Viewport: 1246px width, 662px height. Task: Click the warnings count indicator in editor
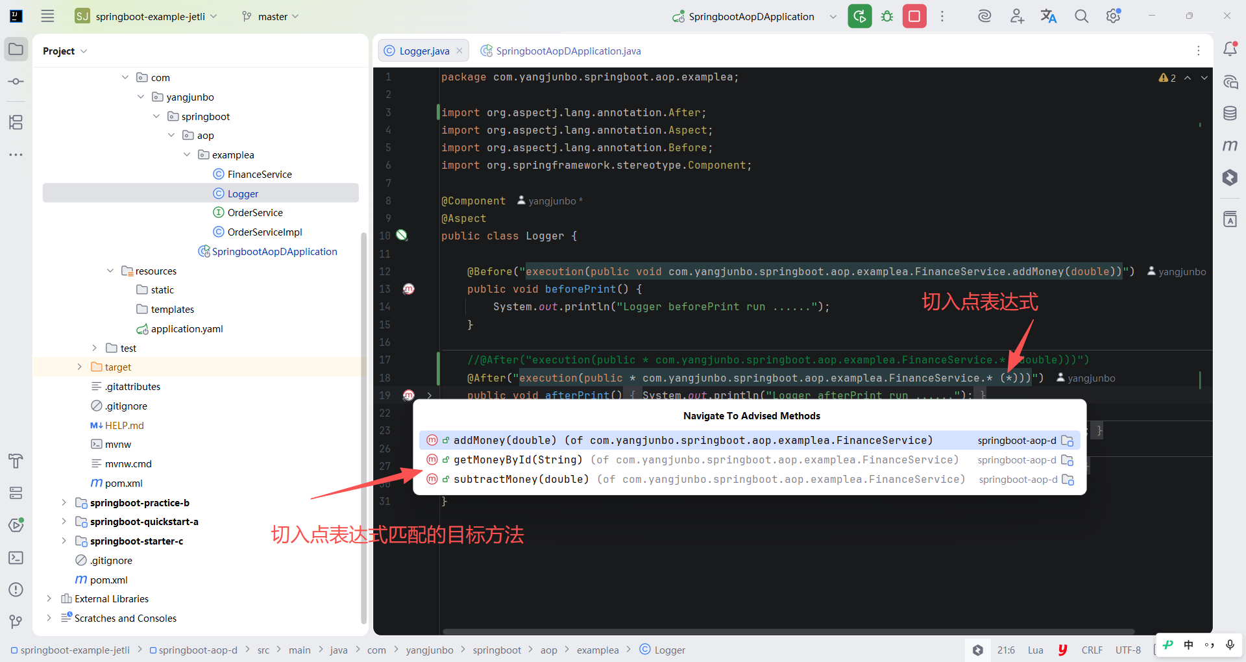(1167, 78)
